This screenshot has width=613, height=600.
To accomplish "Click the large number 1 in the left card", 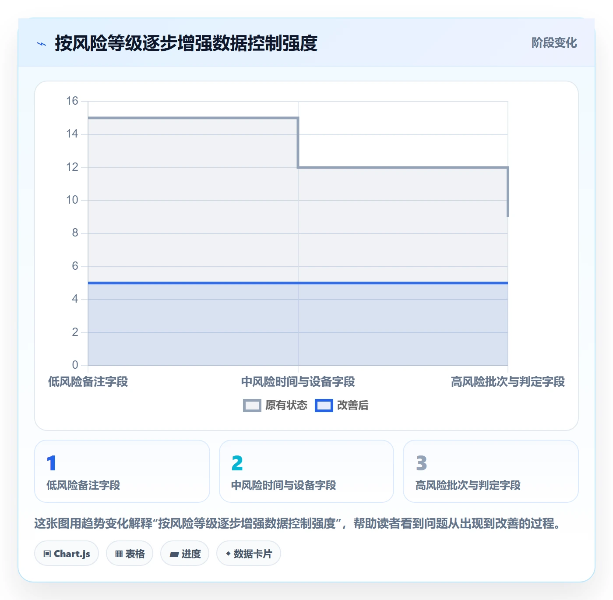I will 51,463.
